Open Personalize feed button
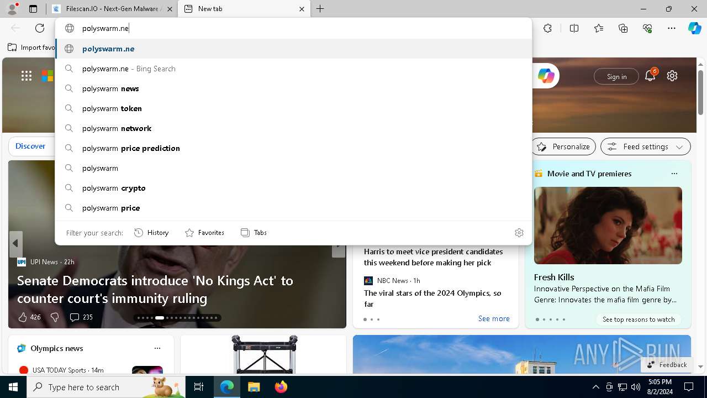 (x=564, y=146)
